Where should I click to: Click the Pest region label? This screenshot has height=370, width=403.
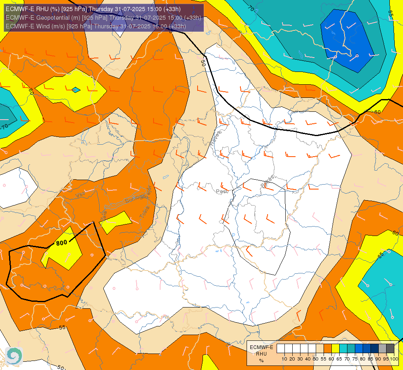[x=222, y=191]
